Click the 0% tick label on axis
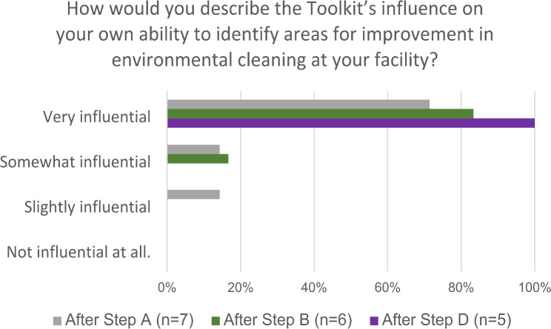This screenshot has height=329, width=551. tap(167, 286)
